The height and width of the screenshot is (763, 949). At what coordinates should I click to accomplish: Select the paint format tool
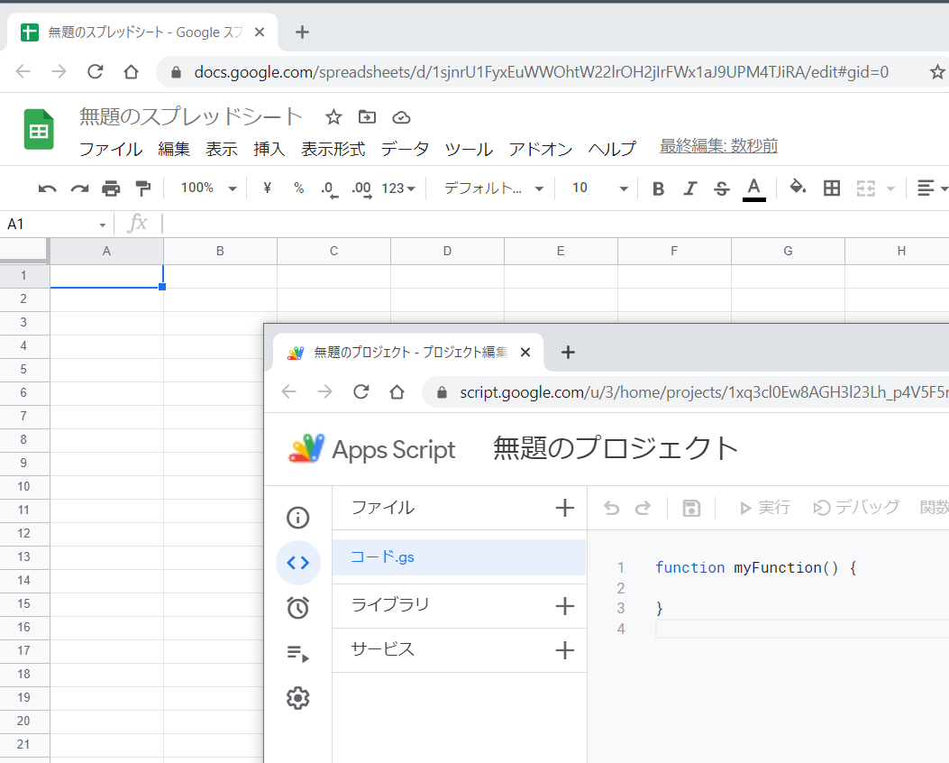[142, 188]
